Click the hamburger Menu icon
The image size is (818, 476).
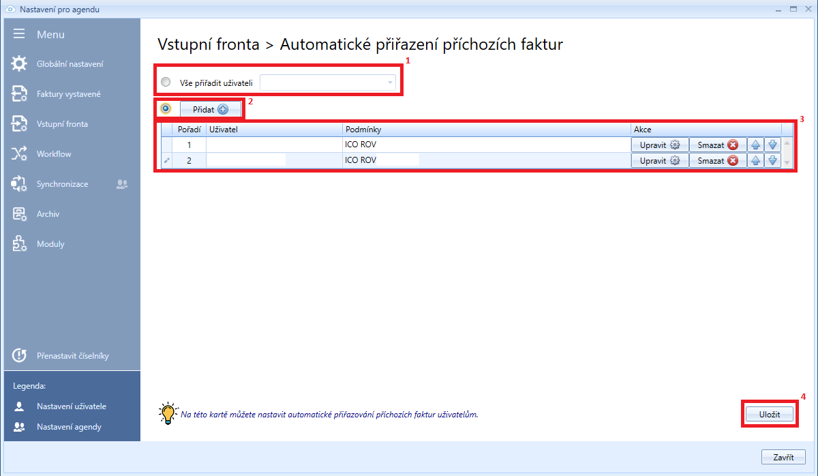tap(19, 34)
